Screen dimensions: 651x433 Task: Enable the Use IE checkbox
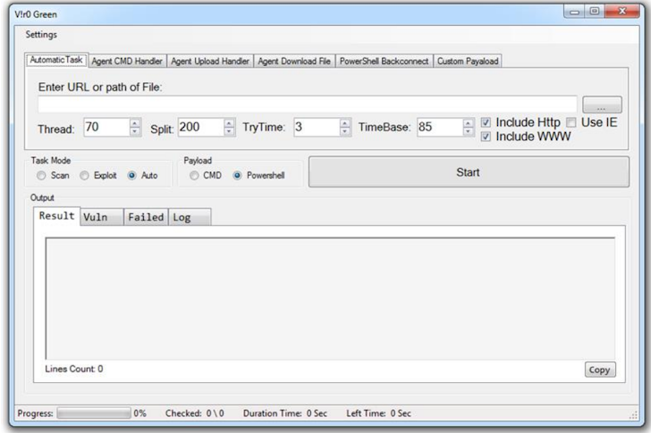(x=571, y=121)
